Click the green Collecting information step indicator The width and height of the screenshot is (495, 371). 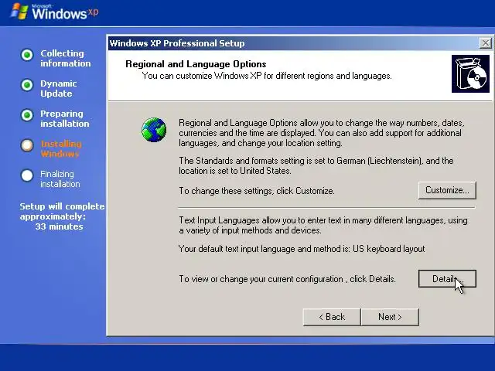[27, 55]
